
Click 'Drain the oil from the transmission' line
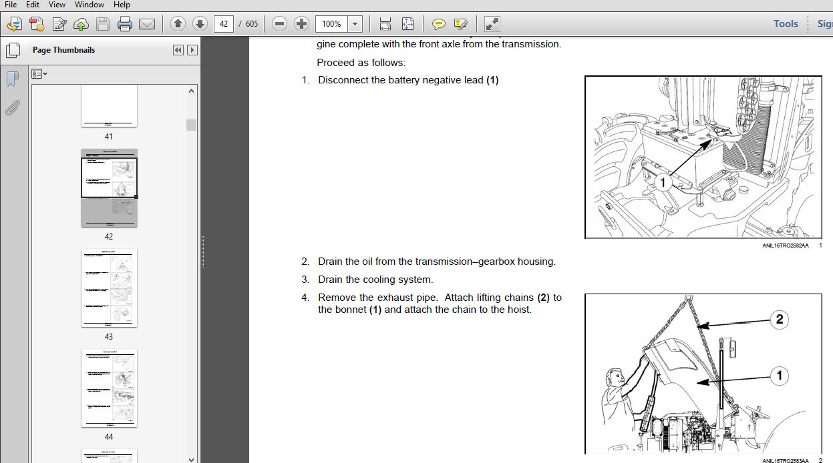[x=437, y=262]
